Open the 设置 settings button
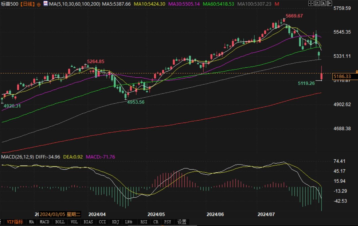 [182, 222]
